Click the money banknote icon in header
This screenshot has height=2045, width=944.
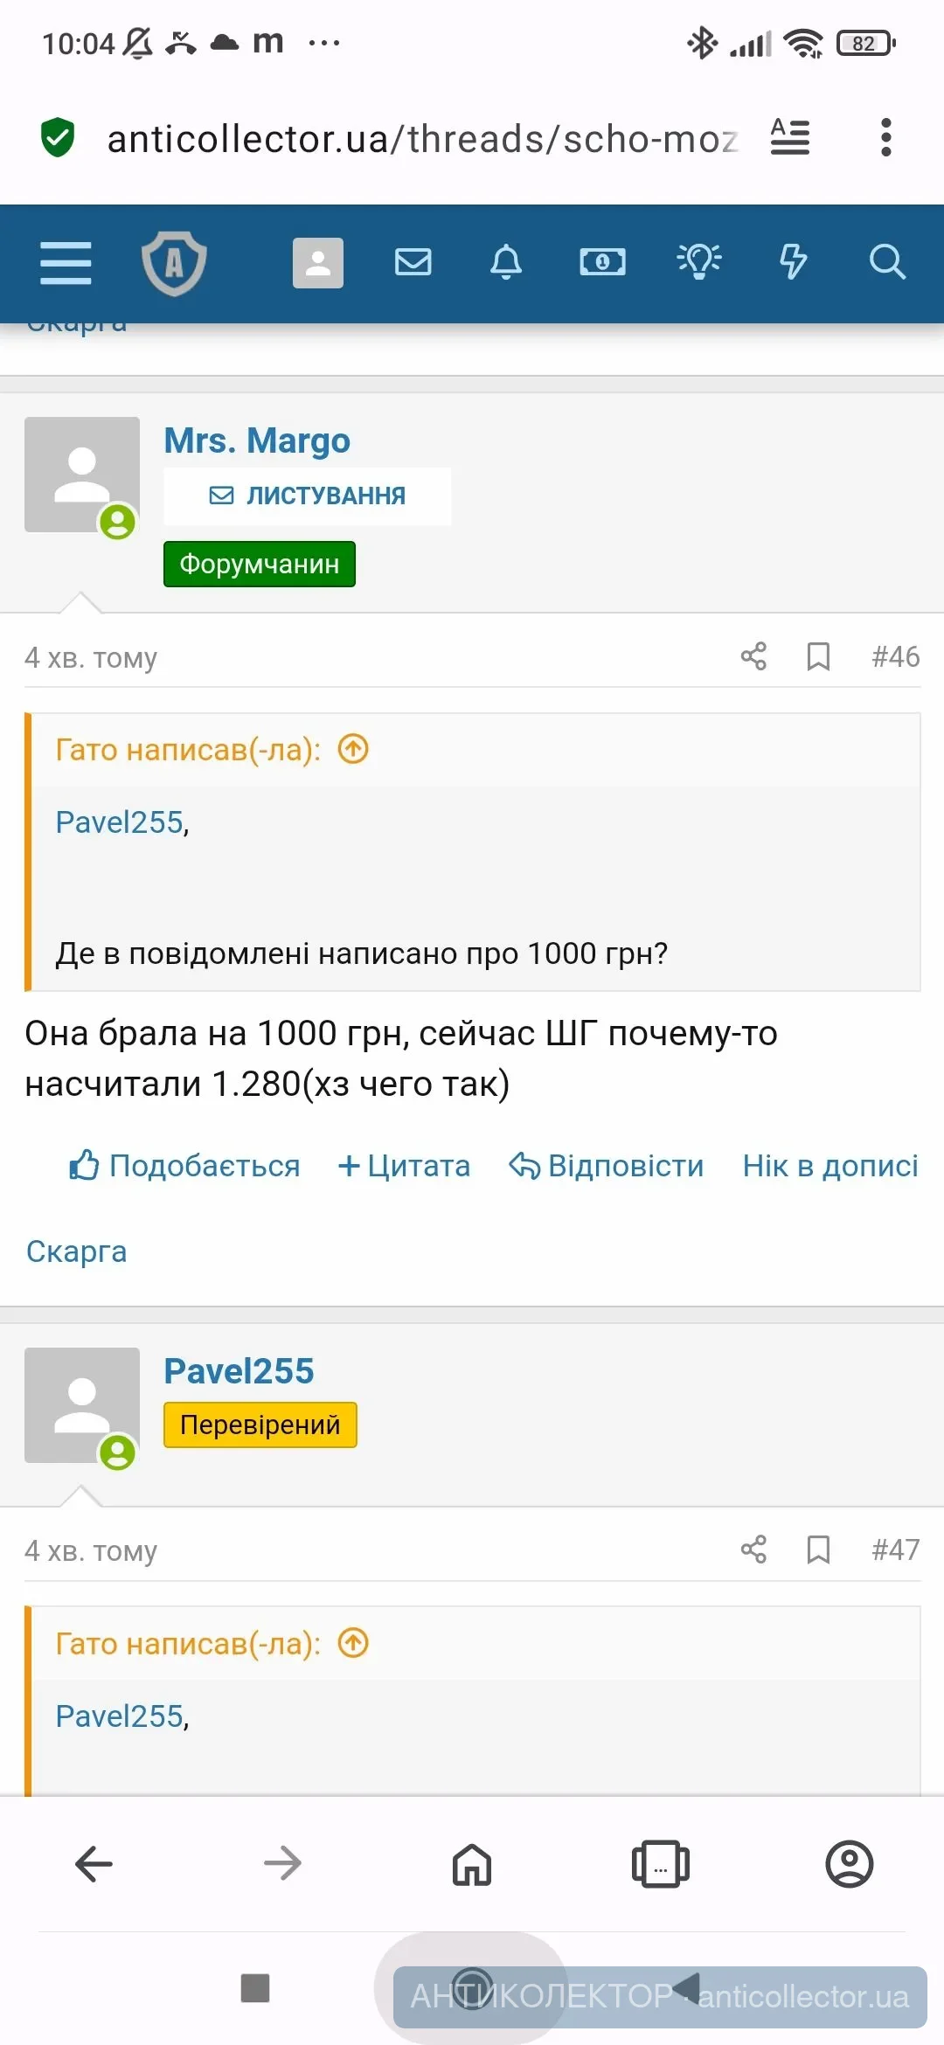tap(602, 262)
